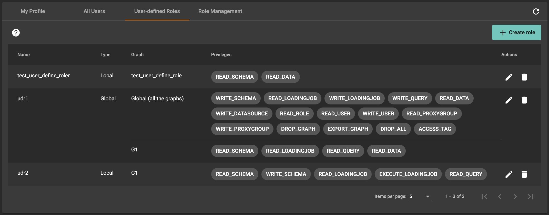
Task: Click the trash icon for udr1
Action: (524, 100)
